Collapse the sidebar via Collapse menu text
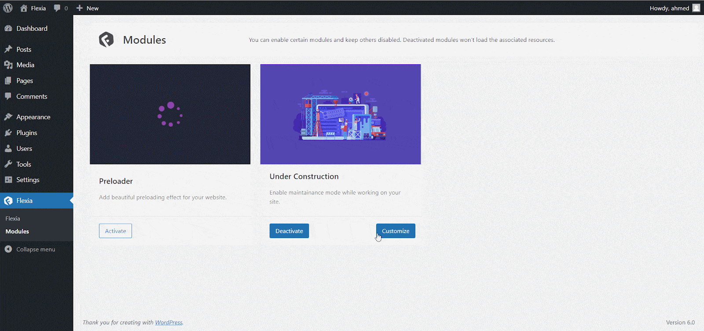This screenshot has width=704, height=331. (x=36, y=249)
